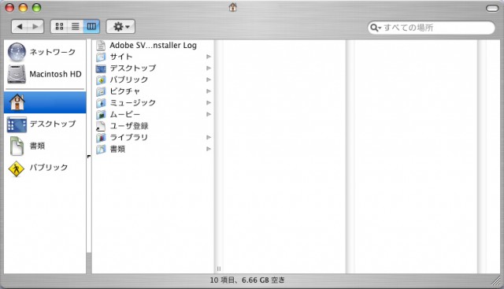Click status text 10 項目、6.66 GB 空き
Viewport: 504px width, 289px height.
247,280
